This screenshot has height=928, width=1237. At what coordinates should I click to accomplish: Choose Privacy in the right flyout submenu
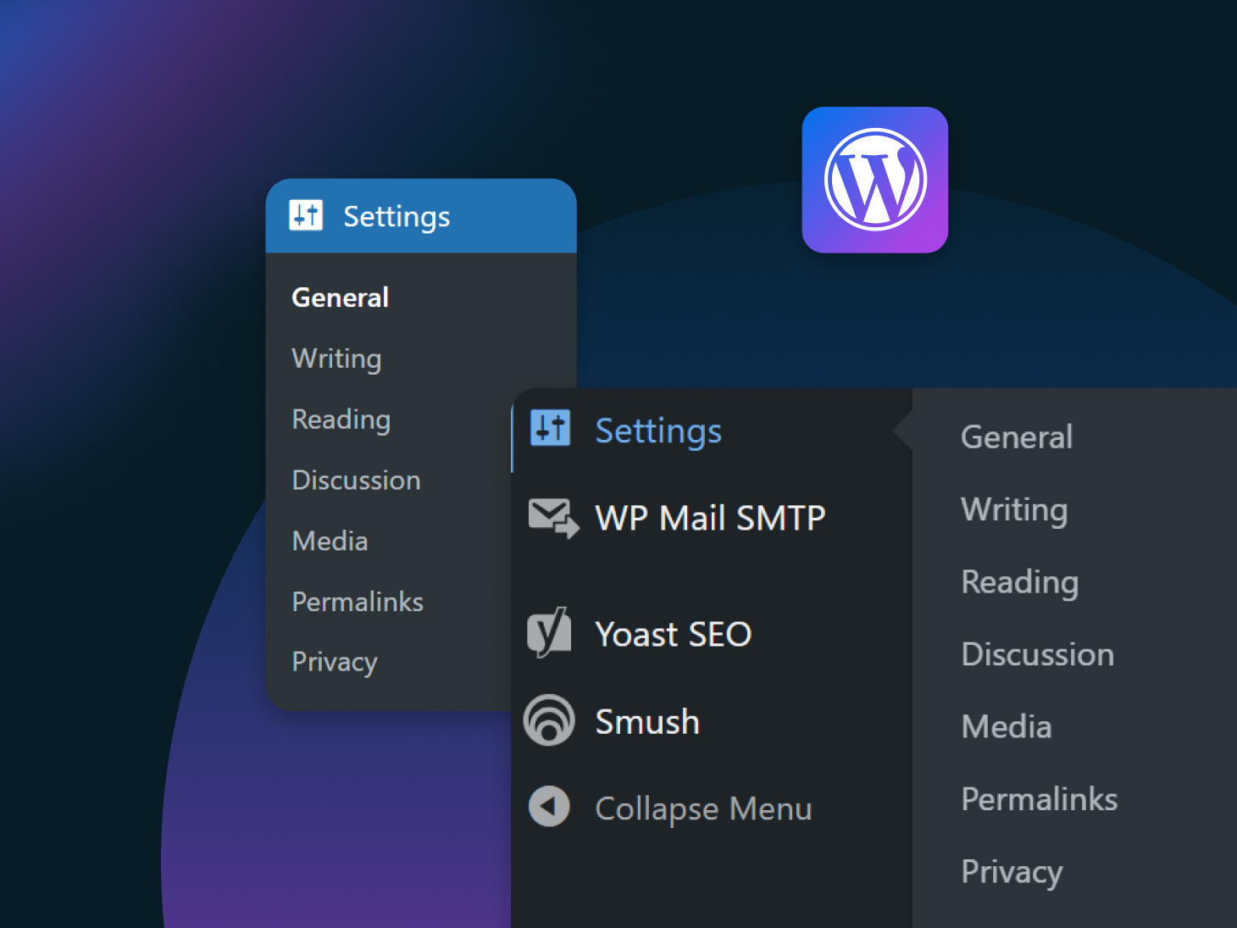[1012, 872]
